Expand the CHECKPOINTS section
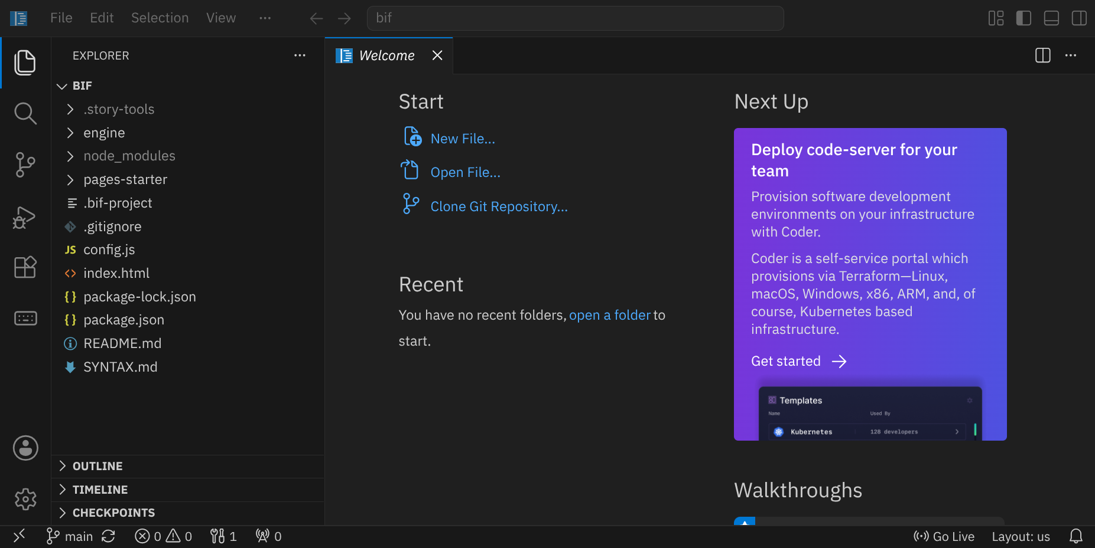 coord(188,513)
